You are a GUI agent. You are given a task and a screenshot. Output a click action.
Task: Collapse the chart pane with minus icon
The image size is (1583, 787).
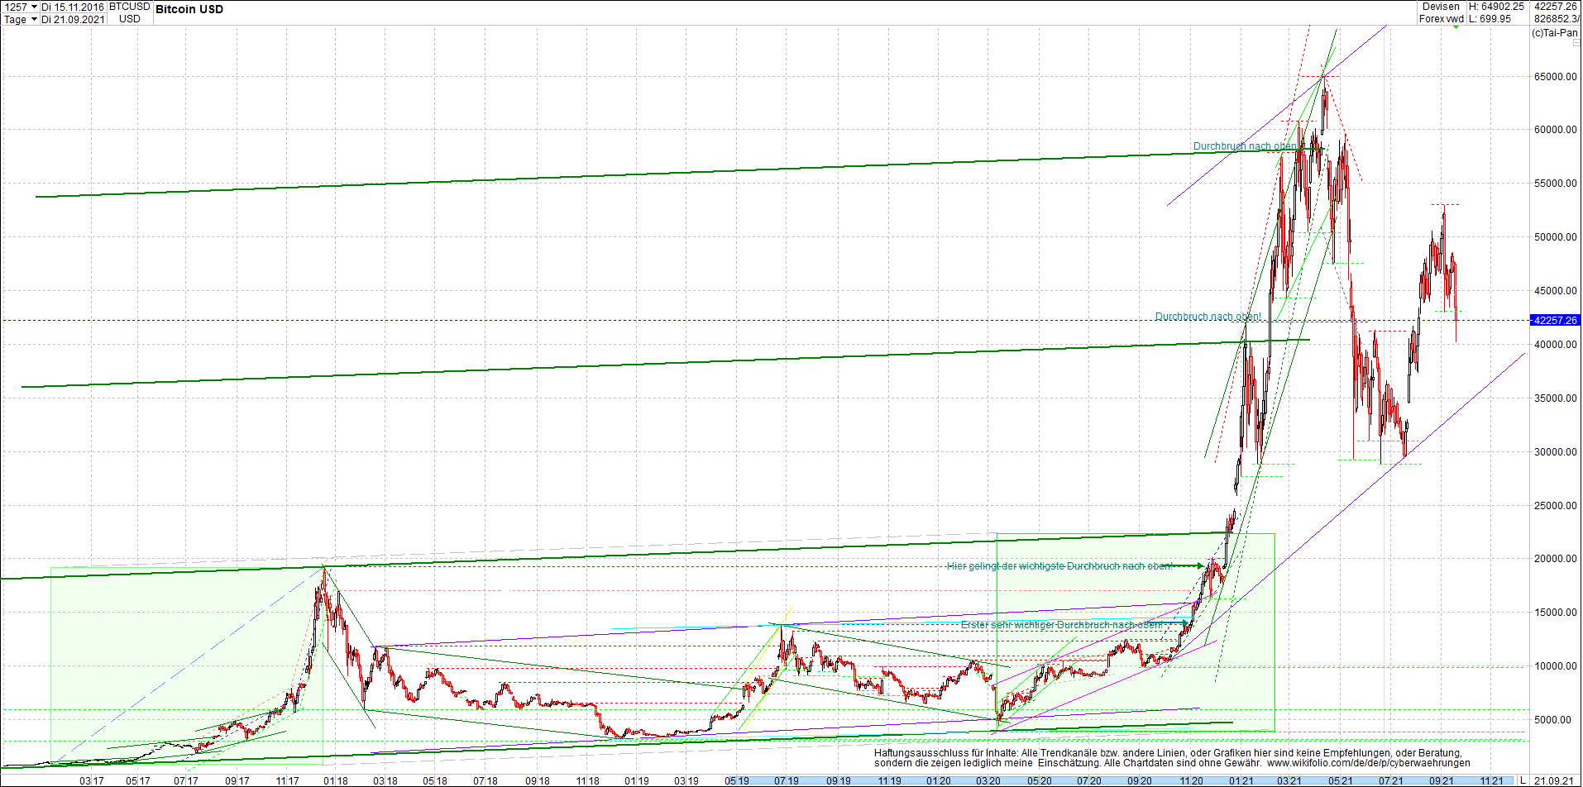pyautogui.click(x=1576, y=42)
